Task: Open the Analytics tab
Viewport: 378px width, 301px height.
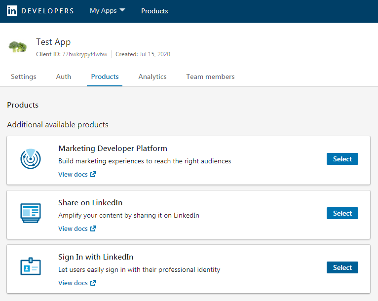Action: (x=152, y=76)
